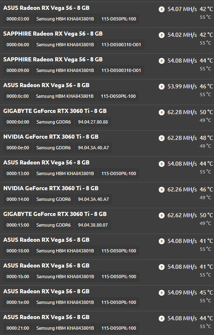
Task: Click BIOS version badge 94.04.27.80.88
Action: point(93,122)
